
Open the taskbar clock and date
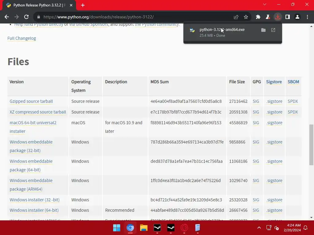pos(292,228)
